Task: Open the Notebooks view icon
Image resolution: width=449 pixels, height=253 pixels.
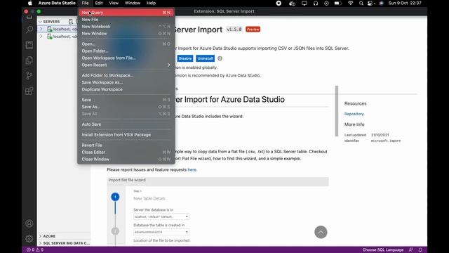Action: [x=29, y=45]
